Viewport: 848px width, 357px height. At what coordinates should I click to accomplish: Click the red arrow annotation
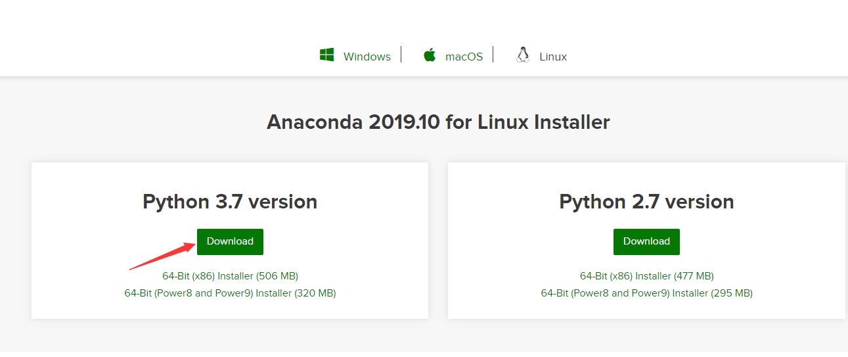(162, 256)
